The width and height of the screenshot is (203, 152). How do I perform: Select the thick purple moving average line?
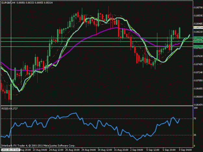pos(91,37)
